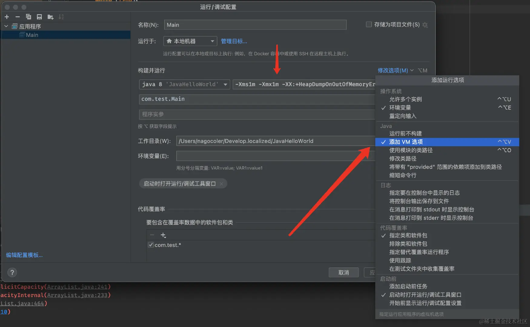Click the 环境变量 input field
The image size is (530, 327).
(276, 156)
